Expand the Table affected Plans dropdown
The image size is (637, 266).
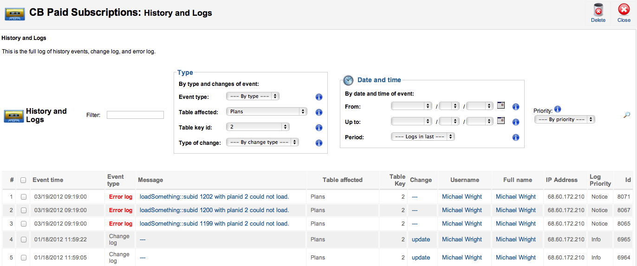(x=266, y=111)
